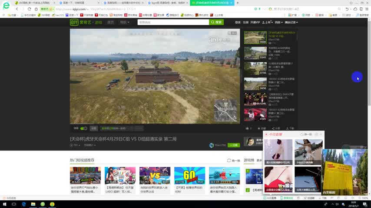Expand the 节目简介 description dropdown

pyautogui.click(x=89, y=145)
